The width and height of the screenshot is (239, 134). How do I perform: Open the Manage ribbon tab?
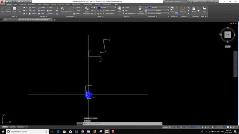[46, 4]
